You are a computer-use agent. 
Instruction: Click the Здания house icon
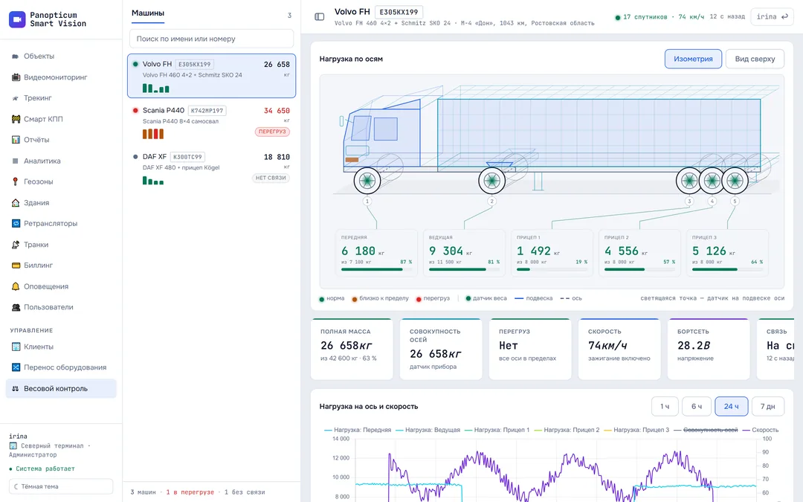click(16, 203)
